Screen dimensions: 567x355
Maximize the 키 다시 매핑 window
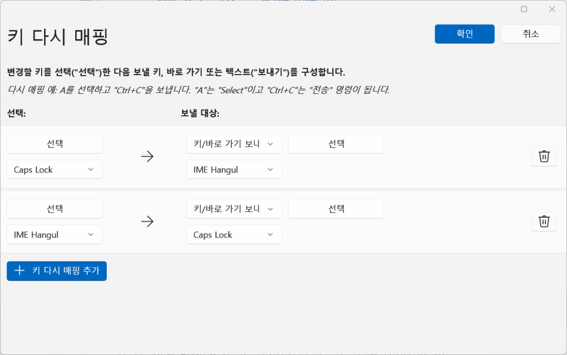tap(524, 9)
